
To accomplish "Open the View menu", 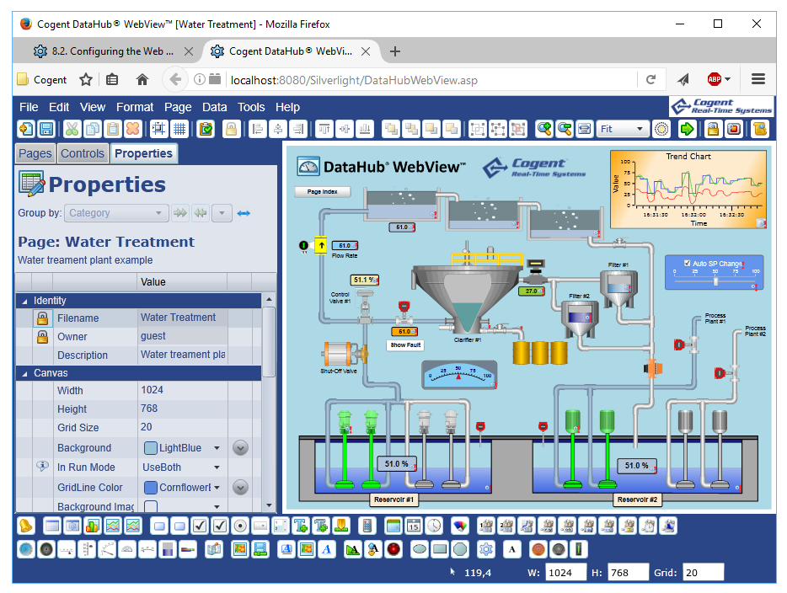I will tap(93, 107).
